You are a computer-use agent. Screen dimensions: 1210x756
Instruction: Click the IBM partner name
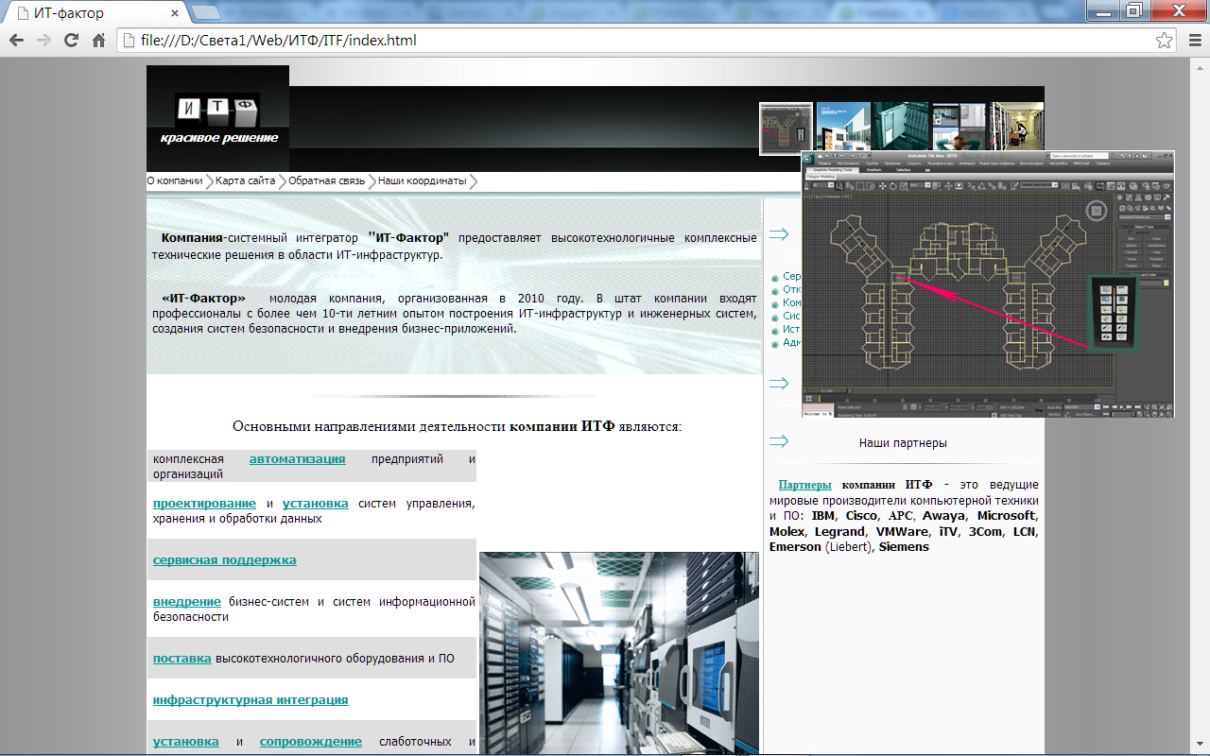tap(824, 516)
